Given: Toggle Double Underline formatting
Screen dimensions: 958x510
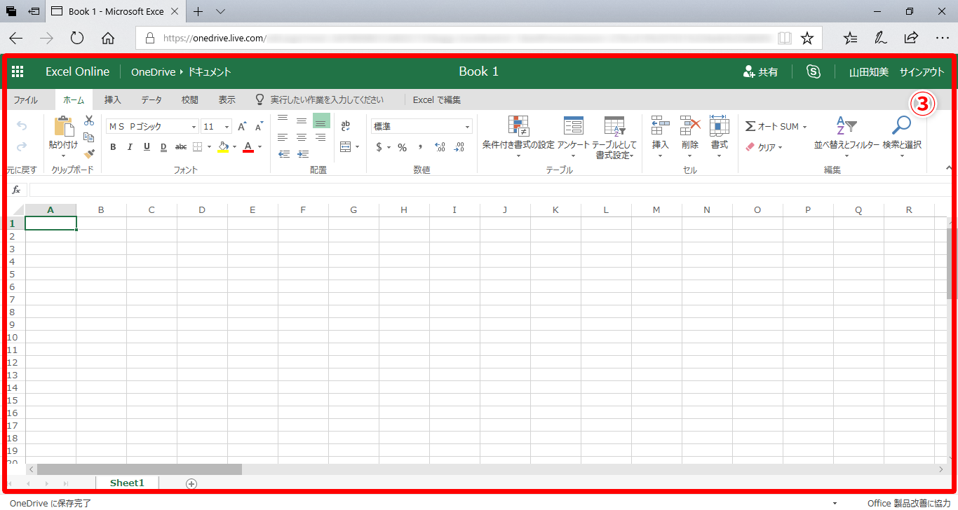Looking at the screenshot, I should (x=163, y=147).
